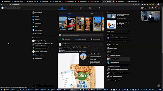Open the Eat Performance page name
The height and width of the screenshot is (91, 163).
(x=66, y=44)
